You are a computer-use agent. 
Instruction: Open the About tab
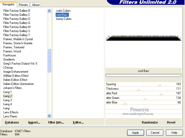click(x=36, y=5)
